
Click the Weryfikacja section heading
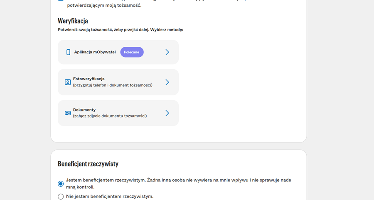click(73, 21)
